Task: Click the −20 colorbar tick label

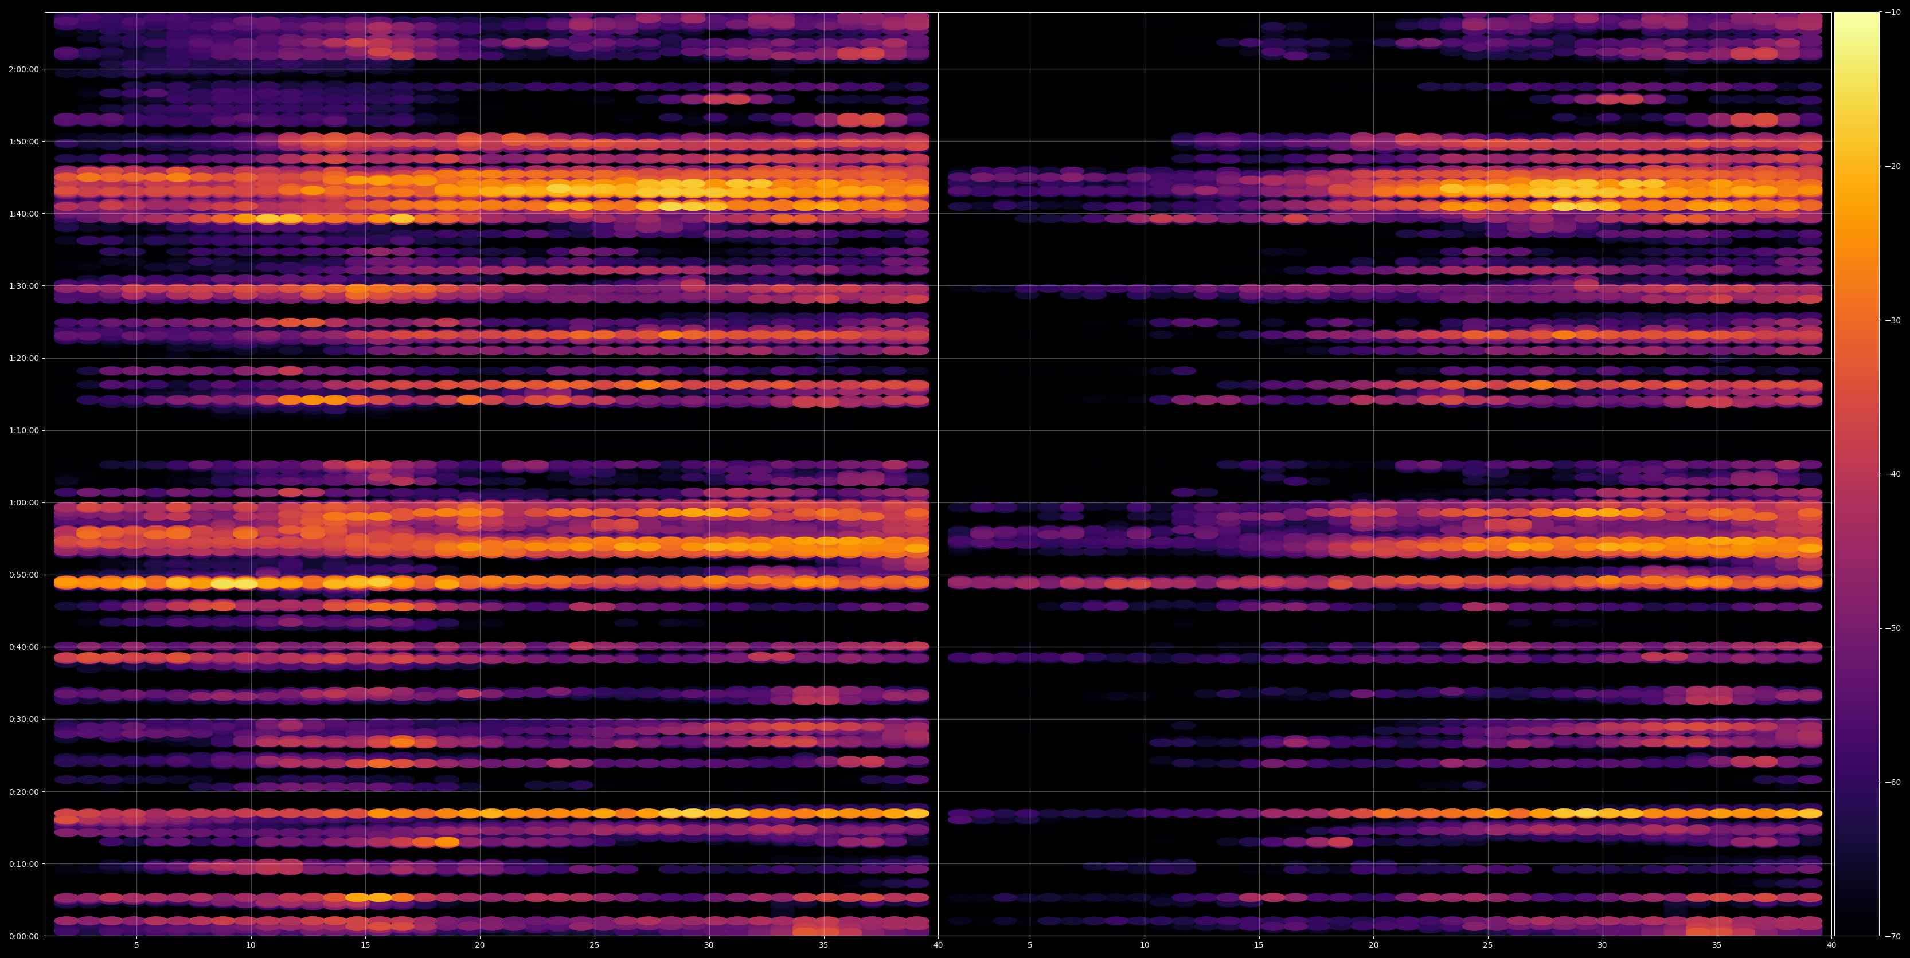Action: point(1893,167)
